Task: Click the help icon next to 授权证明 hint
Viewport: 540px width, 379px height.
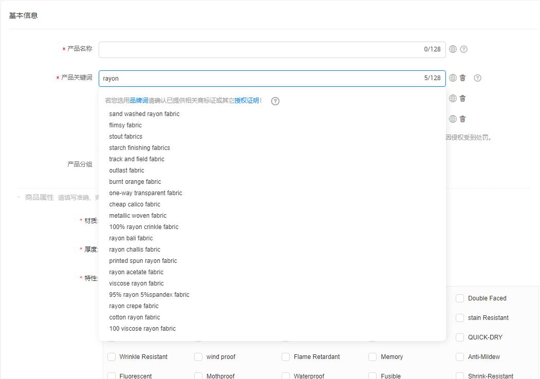Action: click(x=275, y=101)
